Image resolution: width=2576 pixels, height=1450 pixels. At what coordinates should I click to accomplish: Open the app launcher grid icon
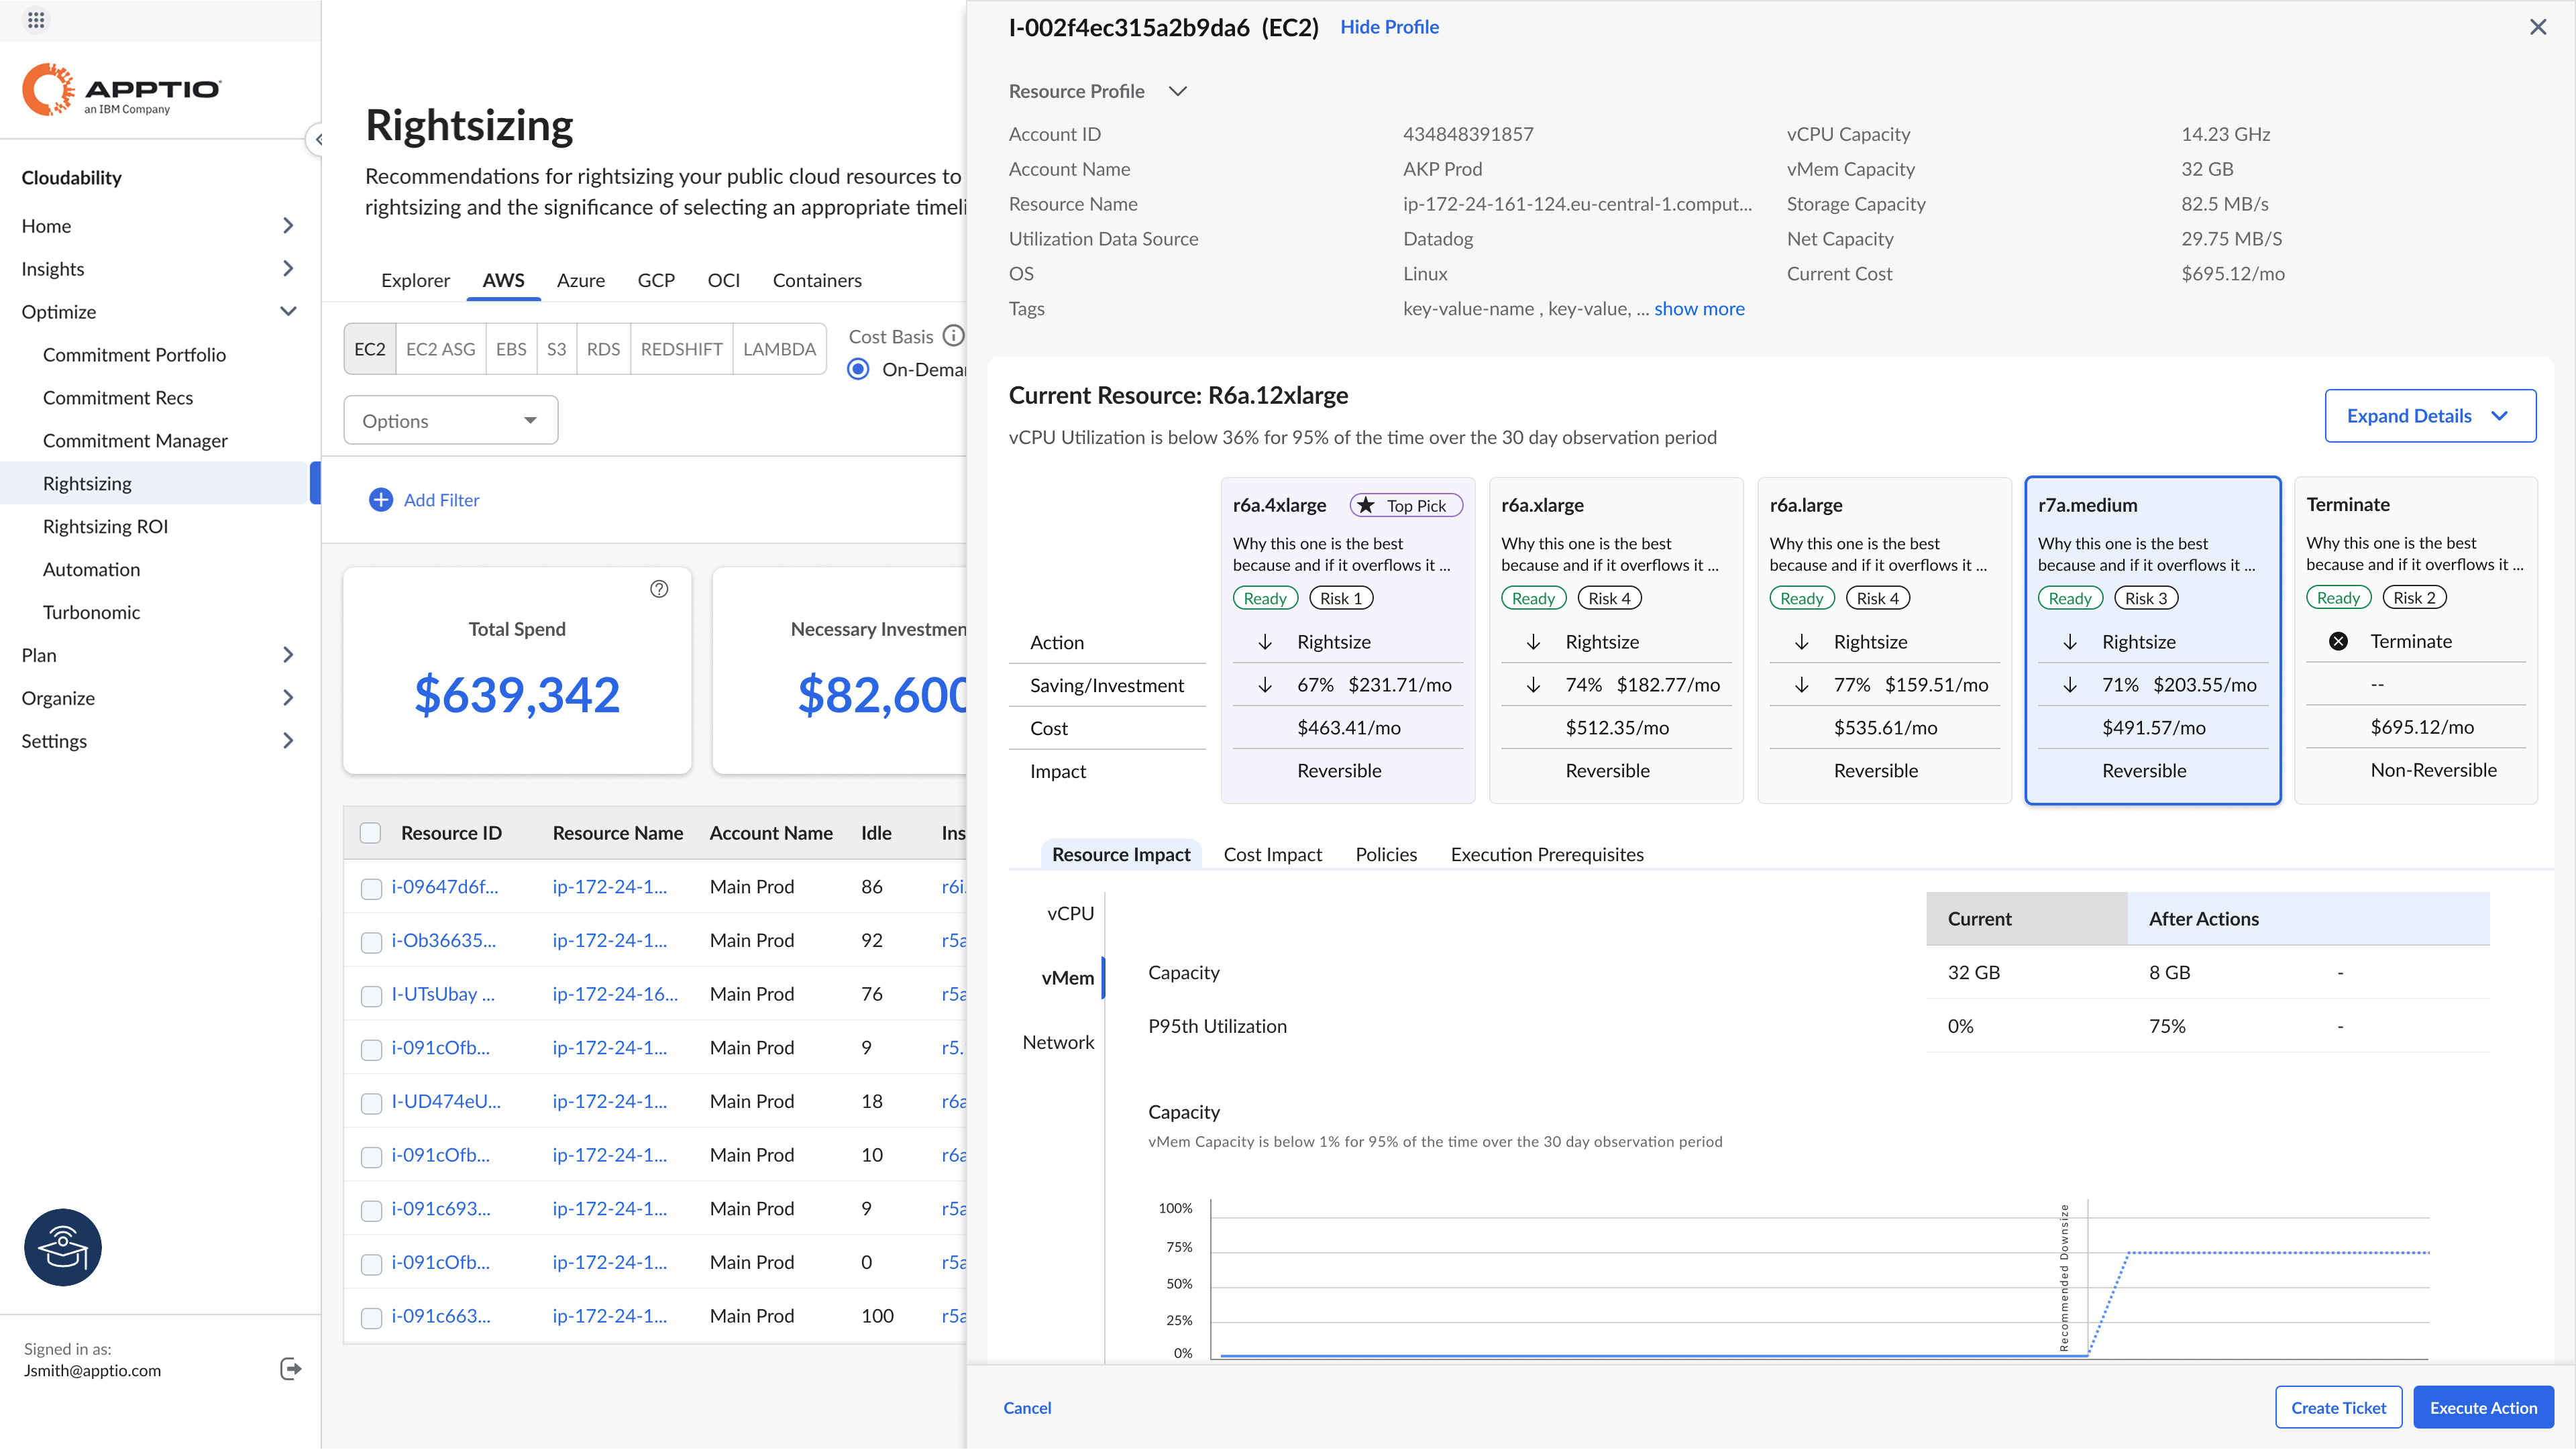click(x=36, y=20)
